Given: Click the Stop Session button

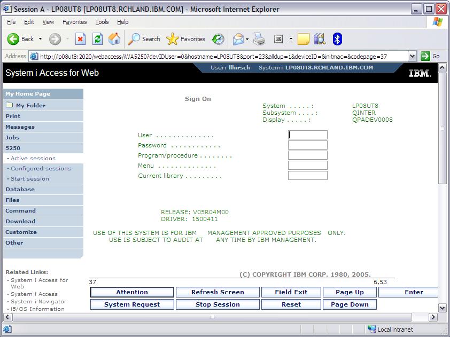Looking at the screenshot, I should pyautogui.click(x=218, y=304).
